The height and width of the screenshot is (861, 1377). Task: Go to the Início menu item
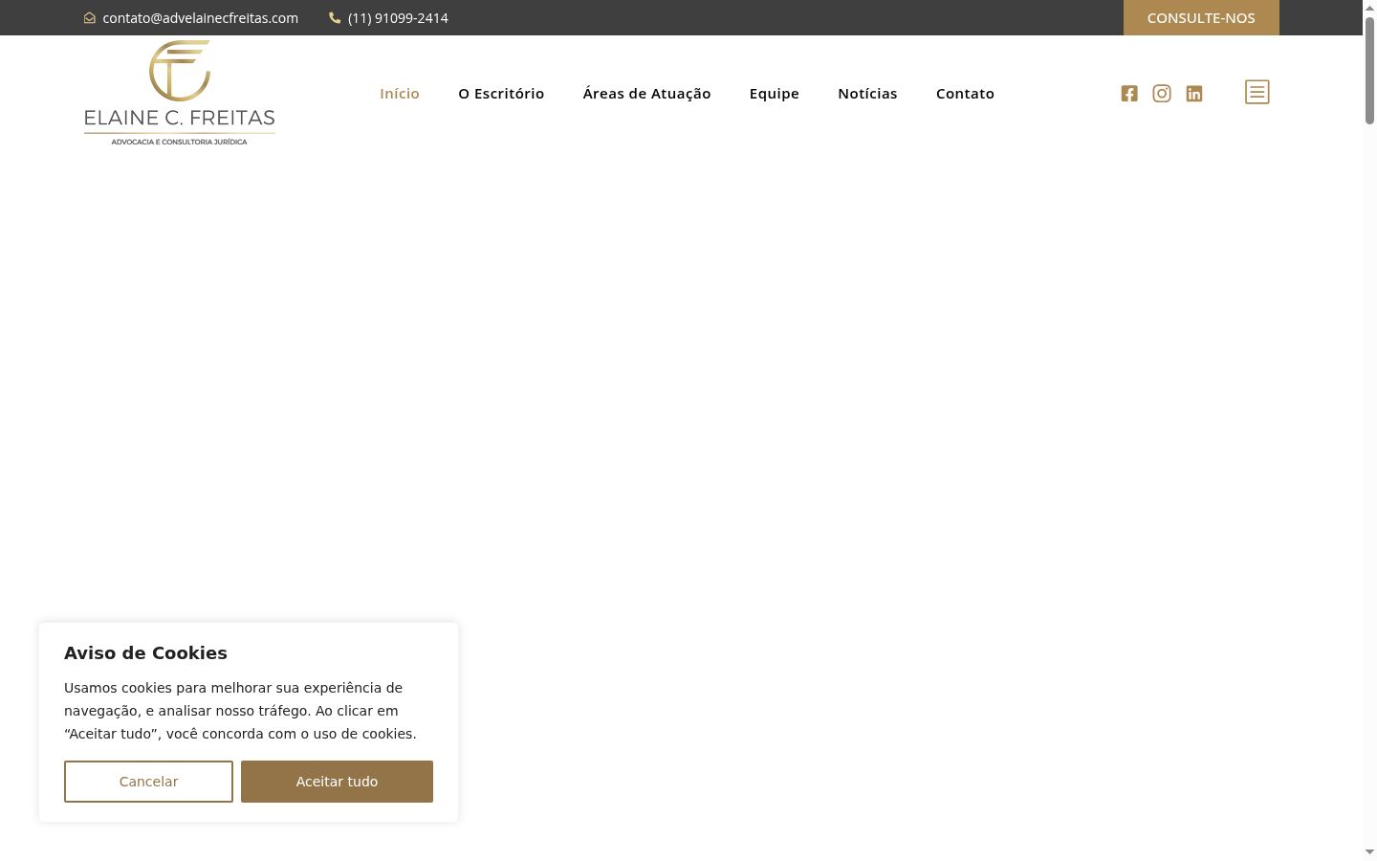click(400, 94)
